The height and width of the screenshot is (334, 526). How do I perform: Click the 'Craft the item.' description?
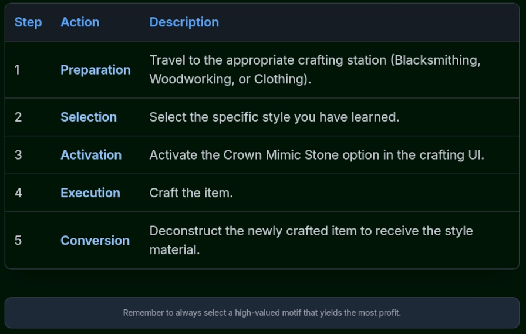point(191,193)
